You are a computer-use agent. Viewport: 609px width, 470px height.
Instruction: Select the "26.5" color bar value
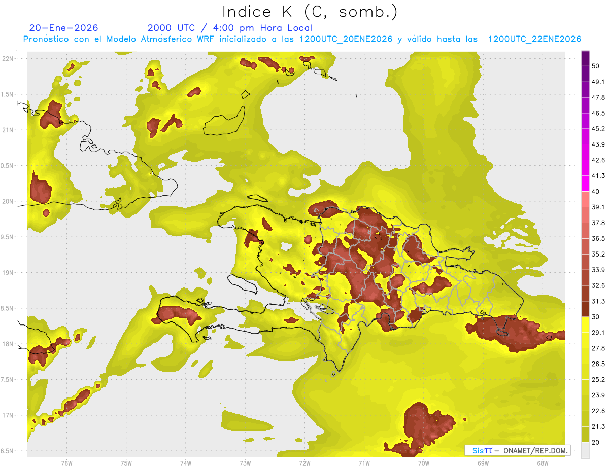(598, 364)
